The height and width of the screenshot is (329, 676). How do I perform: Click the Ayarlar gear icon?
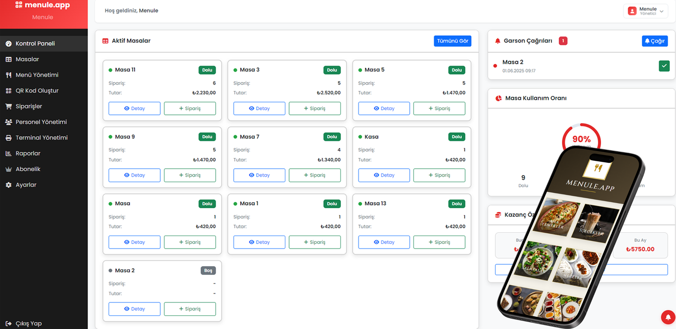tap(8, 185)
